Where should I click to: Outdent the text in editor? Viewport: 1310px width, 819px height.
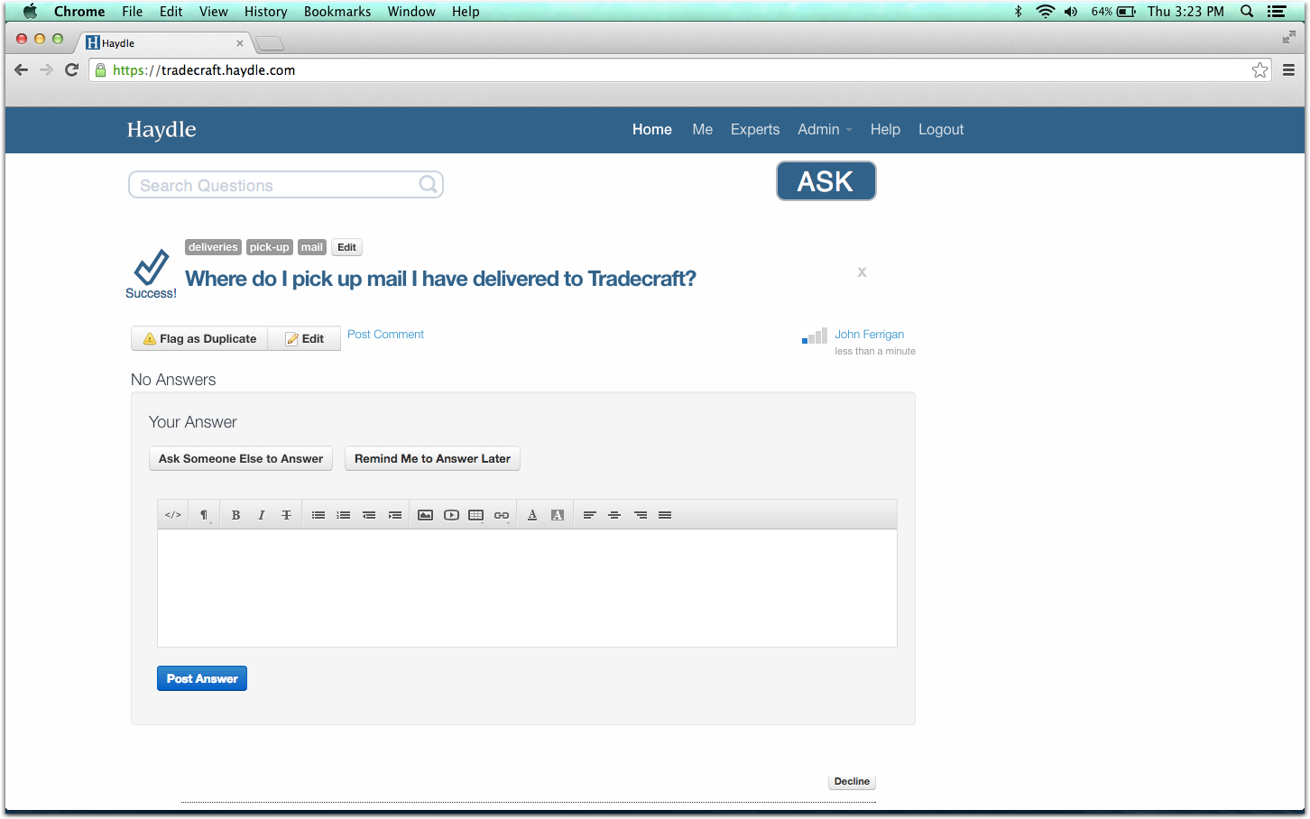pyautogui.click(x=369, y=515)
